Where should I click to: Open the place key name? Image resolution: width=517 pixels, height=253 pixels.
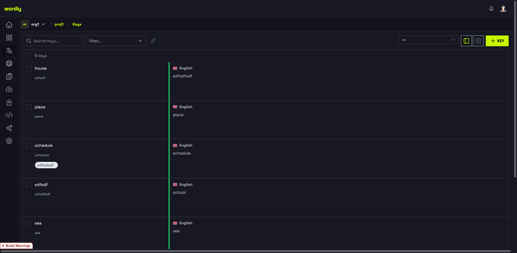[x=40, y=107]
